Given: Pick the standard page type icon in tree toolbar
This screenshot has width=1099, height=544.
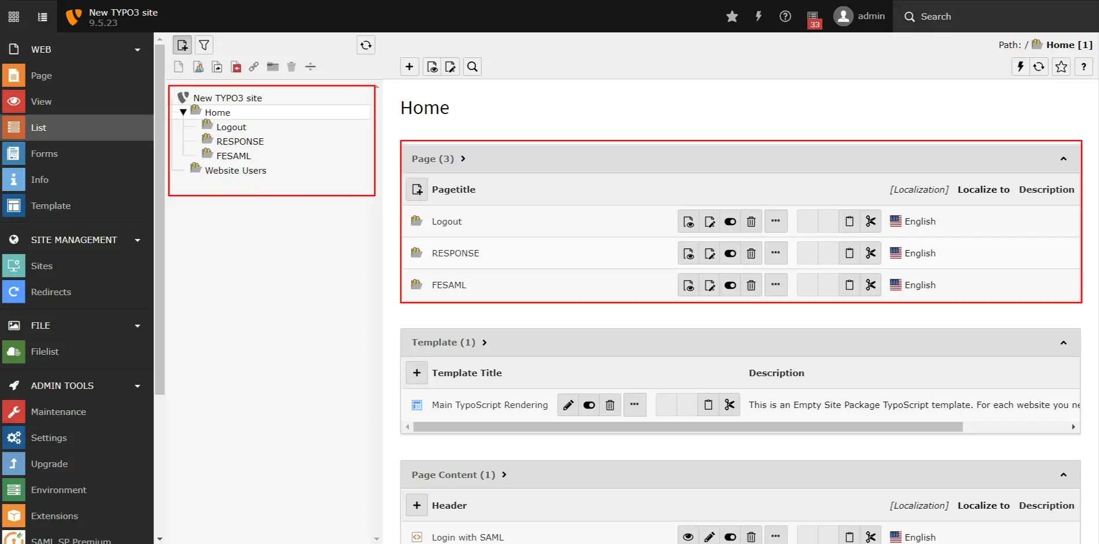Looking at the screenshot, I should pyautogui.click(x=179, y=67).
